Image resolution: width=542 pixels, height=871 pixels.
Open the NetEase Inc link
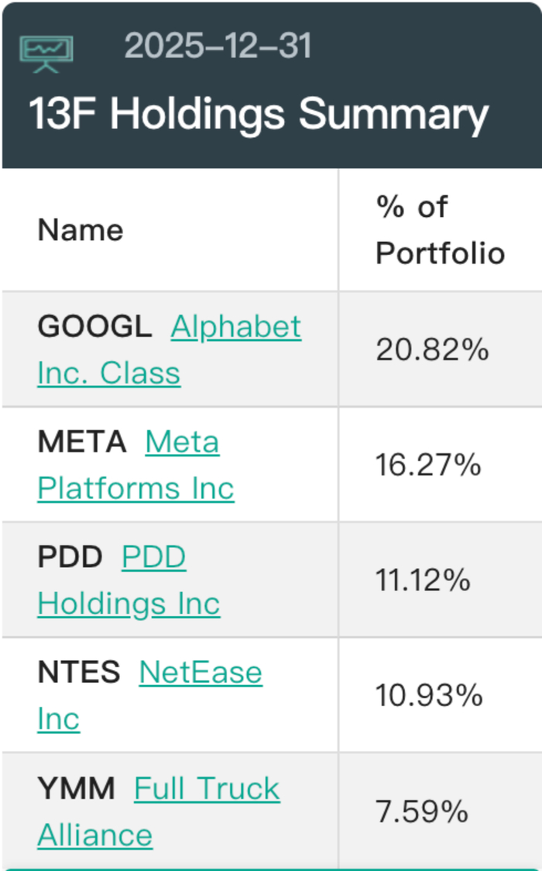tap(201, 673)
